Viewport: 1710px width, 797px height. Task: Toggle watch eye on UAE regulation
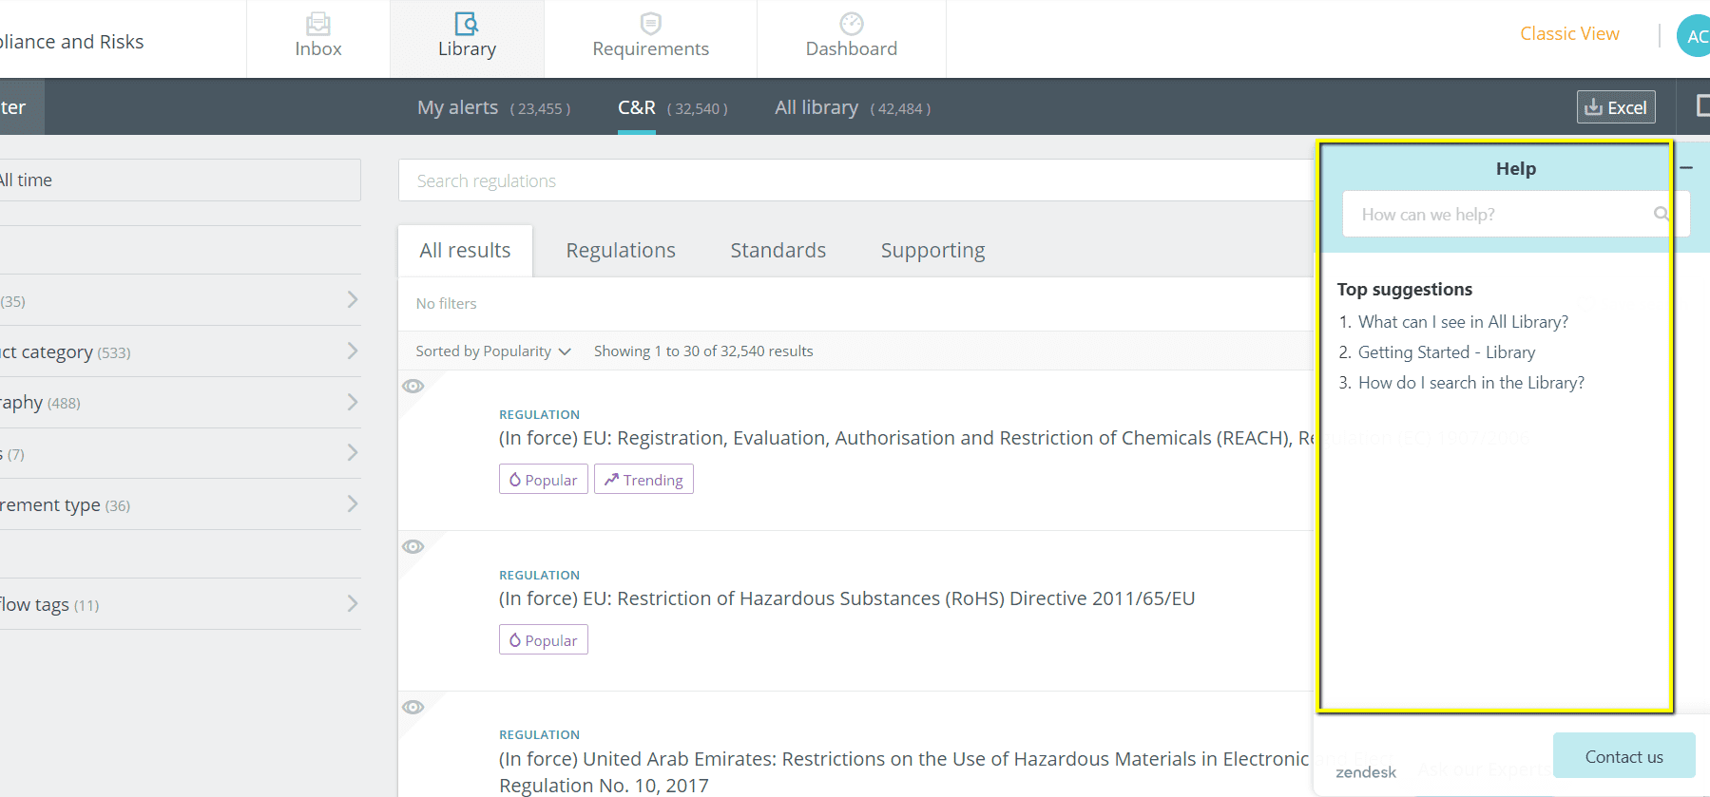click(413, 707)
